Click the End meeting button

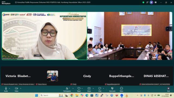(168, 89)
